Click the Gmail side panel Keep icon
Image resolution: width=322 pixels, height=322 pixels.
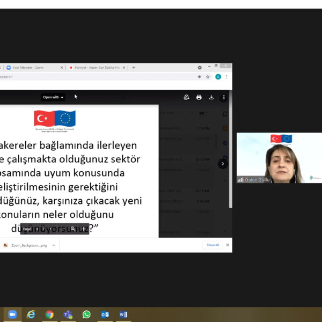click(225, 128)
